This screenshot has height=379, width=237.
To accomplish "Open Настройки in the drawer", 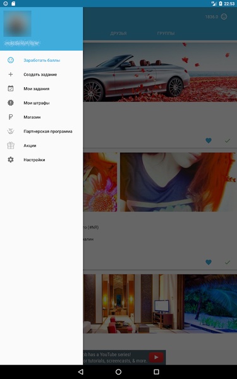I will [x=41, y=160].
